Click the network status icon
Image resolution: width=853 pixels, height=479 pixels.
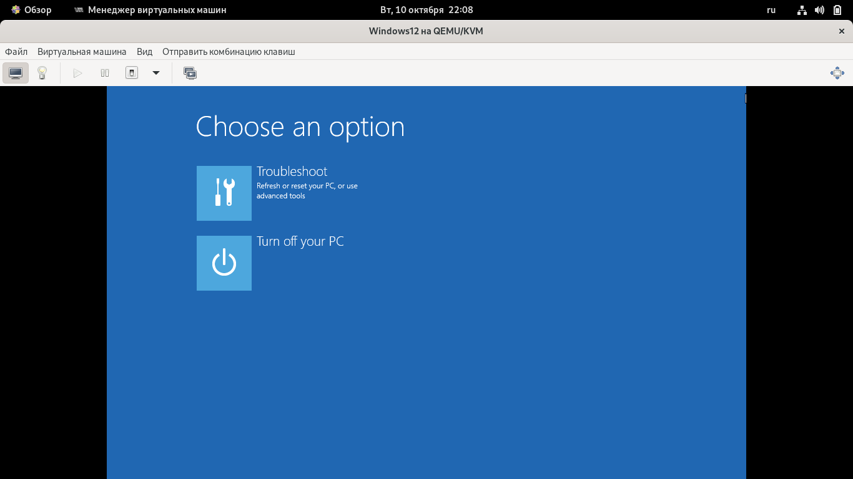802,10
